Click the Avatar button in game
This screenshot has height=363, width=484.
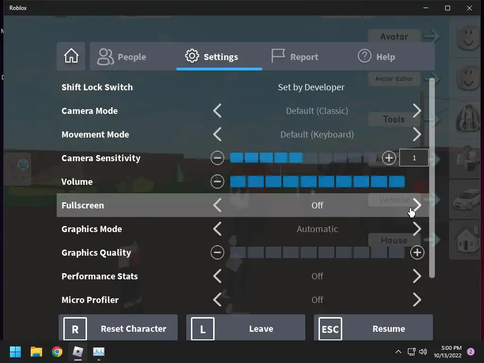point(394,36)
